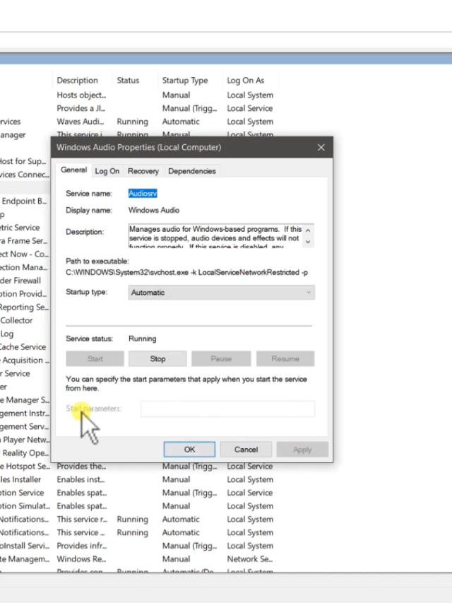Click the highlighted Audiosrv service name
The image size is (452, 603).
pos(143,193)
